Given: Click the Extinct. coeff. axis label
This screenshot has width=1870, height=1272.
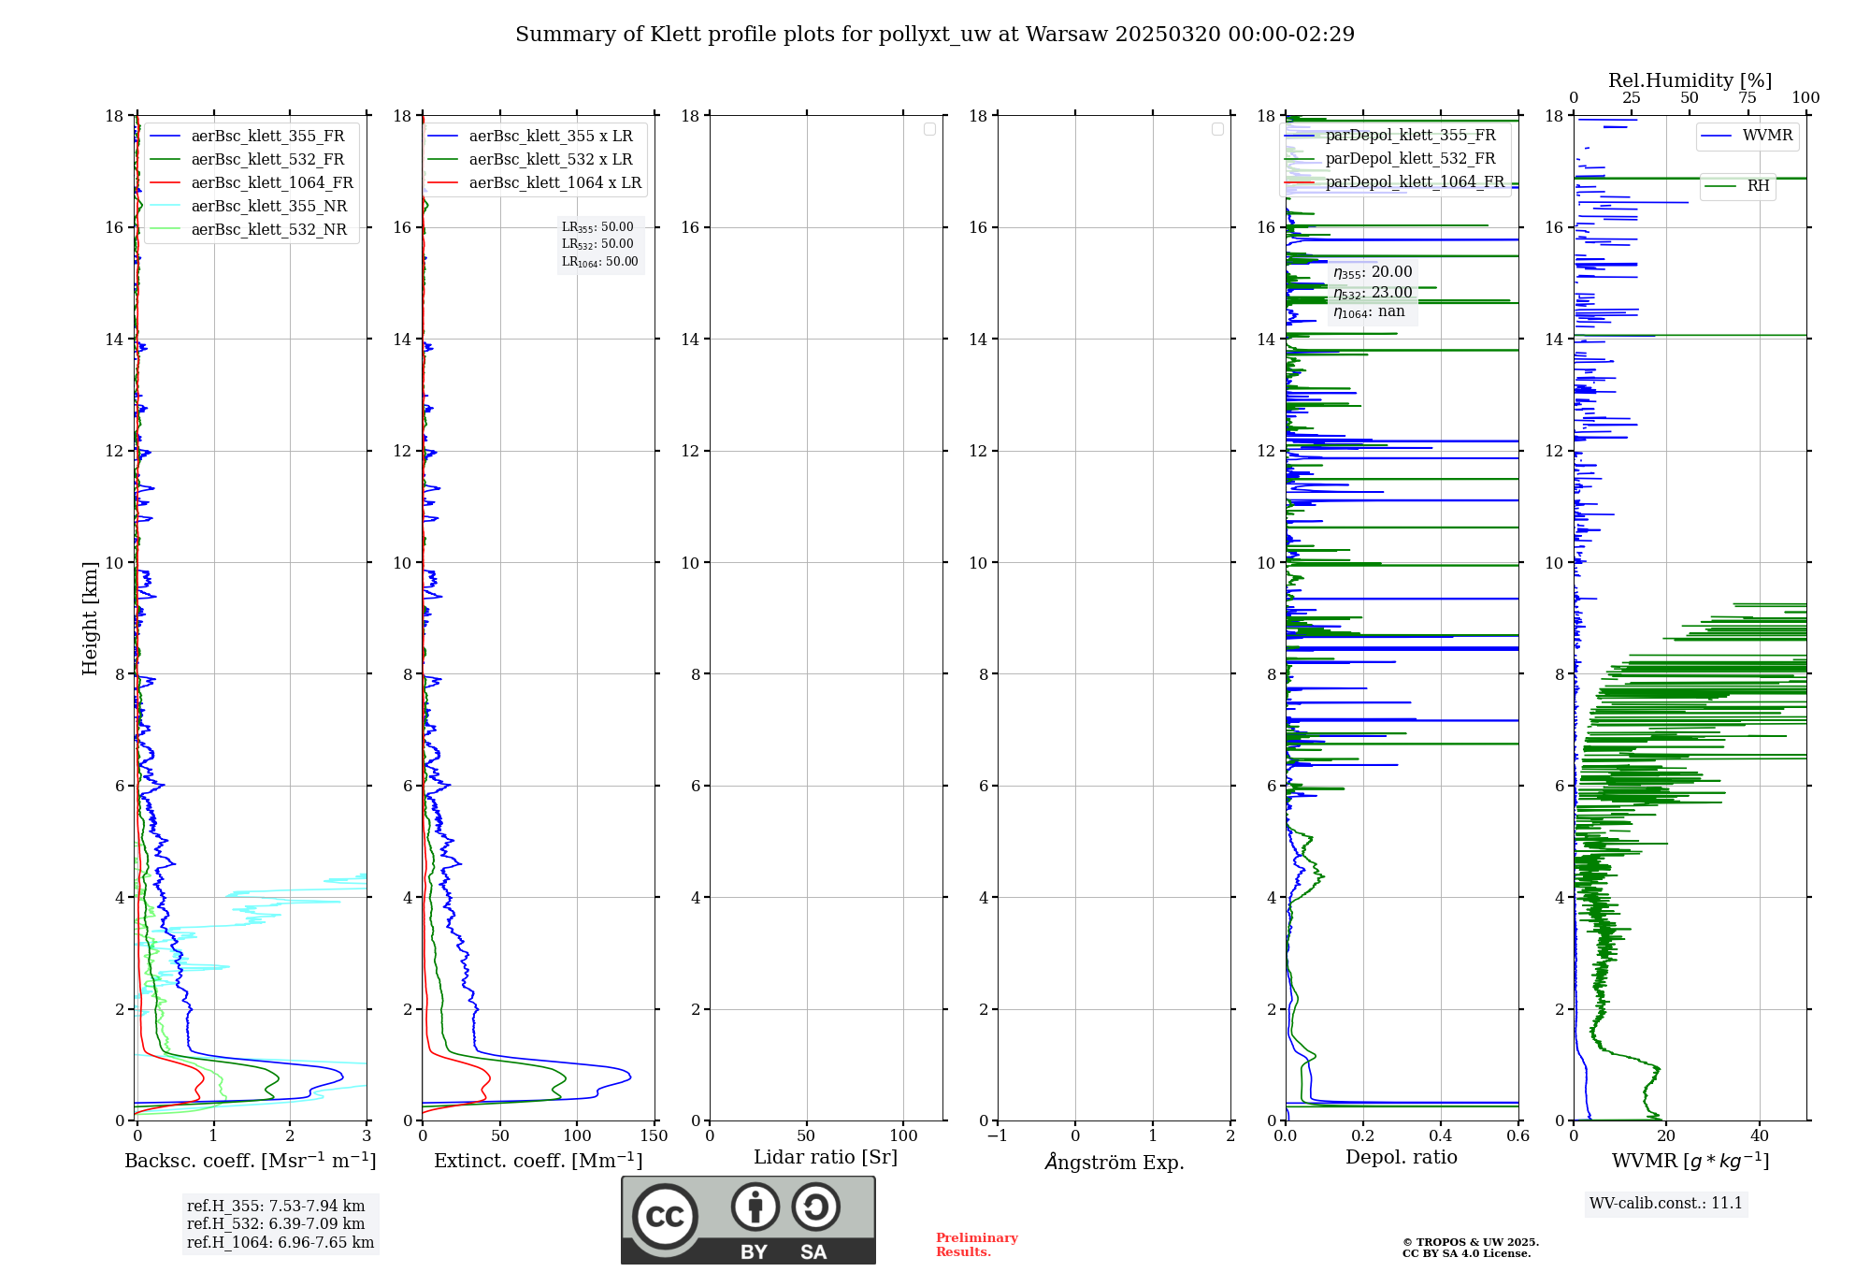Looking at the screenshot, I should click(539, 1161).
